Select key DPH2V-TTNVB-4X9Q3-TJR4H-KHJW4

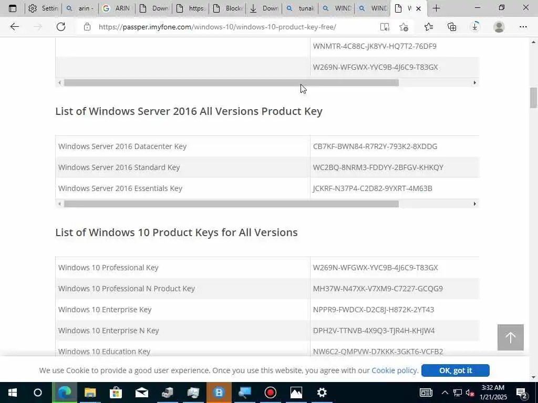click(x=374, y=331)
